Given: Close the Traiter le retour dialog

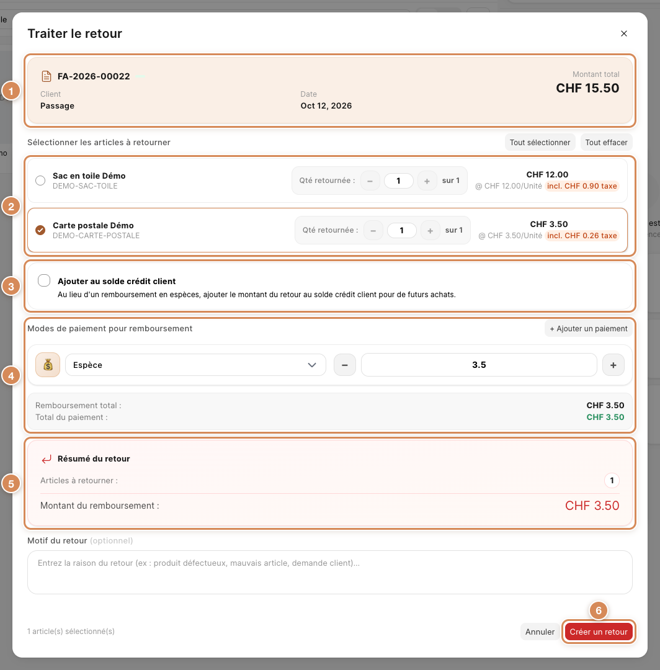Looking at the screenshot, I should (x=623, y=33).
